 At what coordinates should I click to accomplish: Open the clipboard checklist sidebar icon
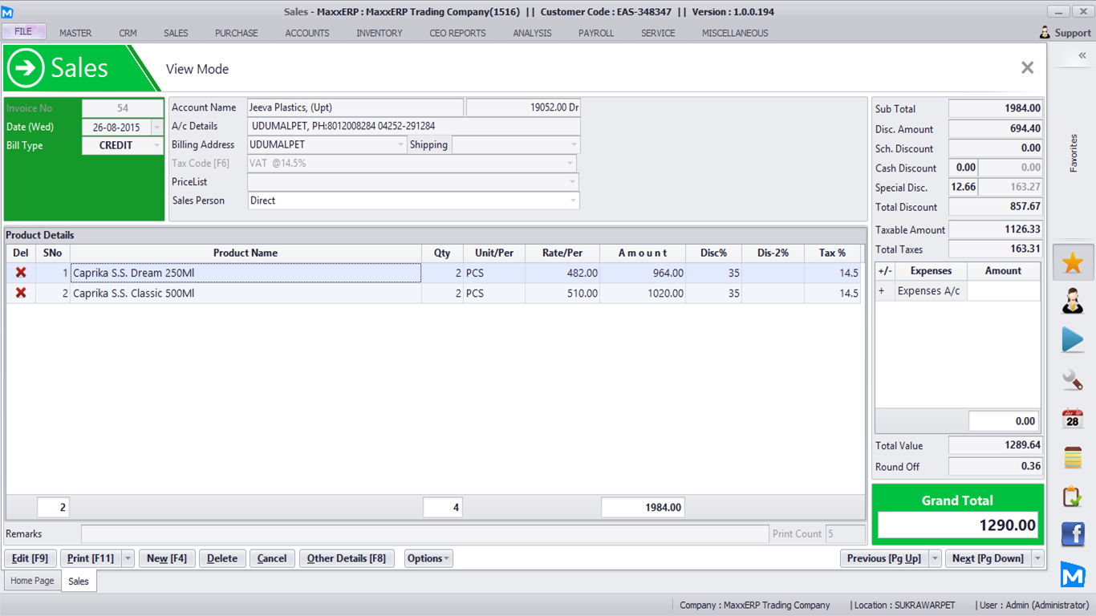coord(1073,496)
